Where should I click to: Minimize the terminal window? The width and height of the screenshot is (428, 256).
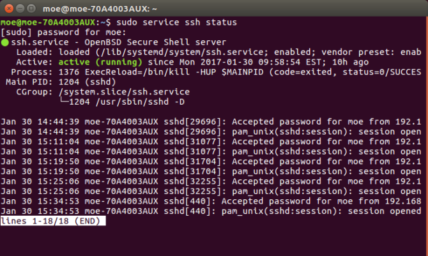[20, 8]
